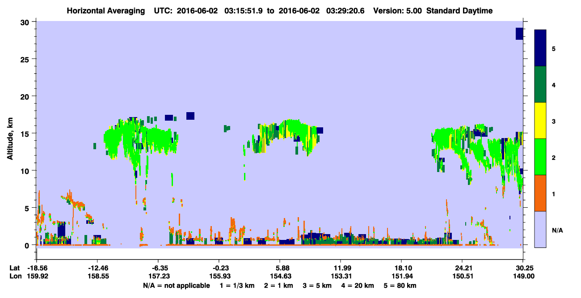Click the 'Lat' row label
581x298 pixels.
pyautogui.click(x=14, y=268)
